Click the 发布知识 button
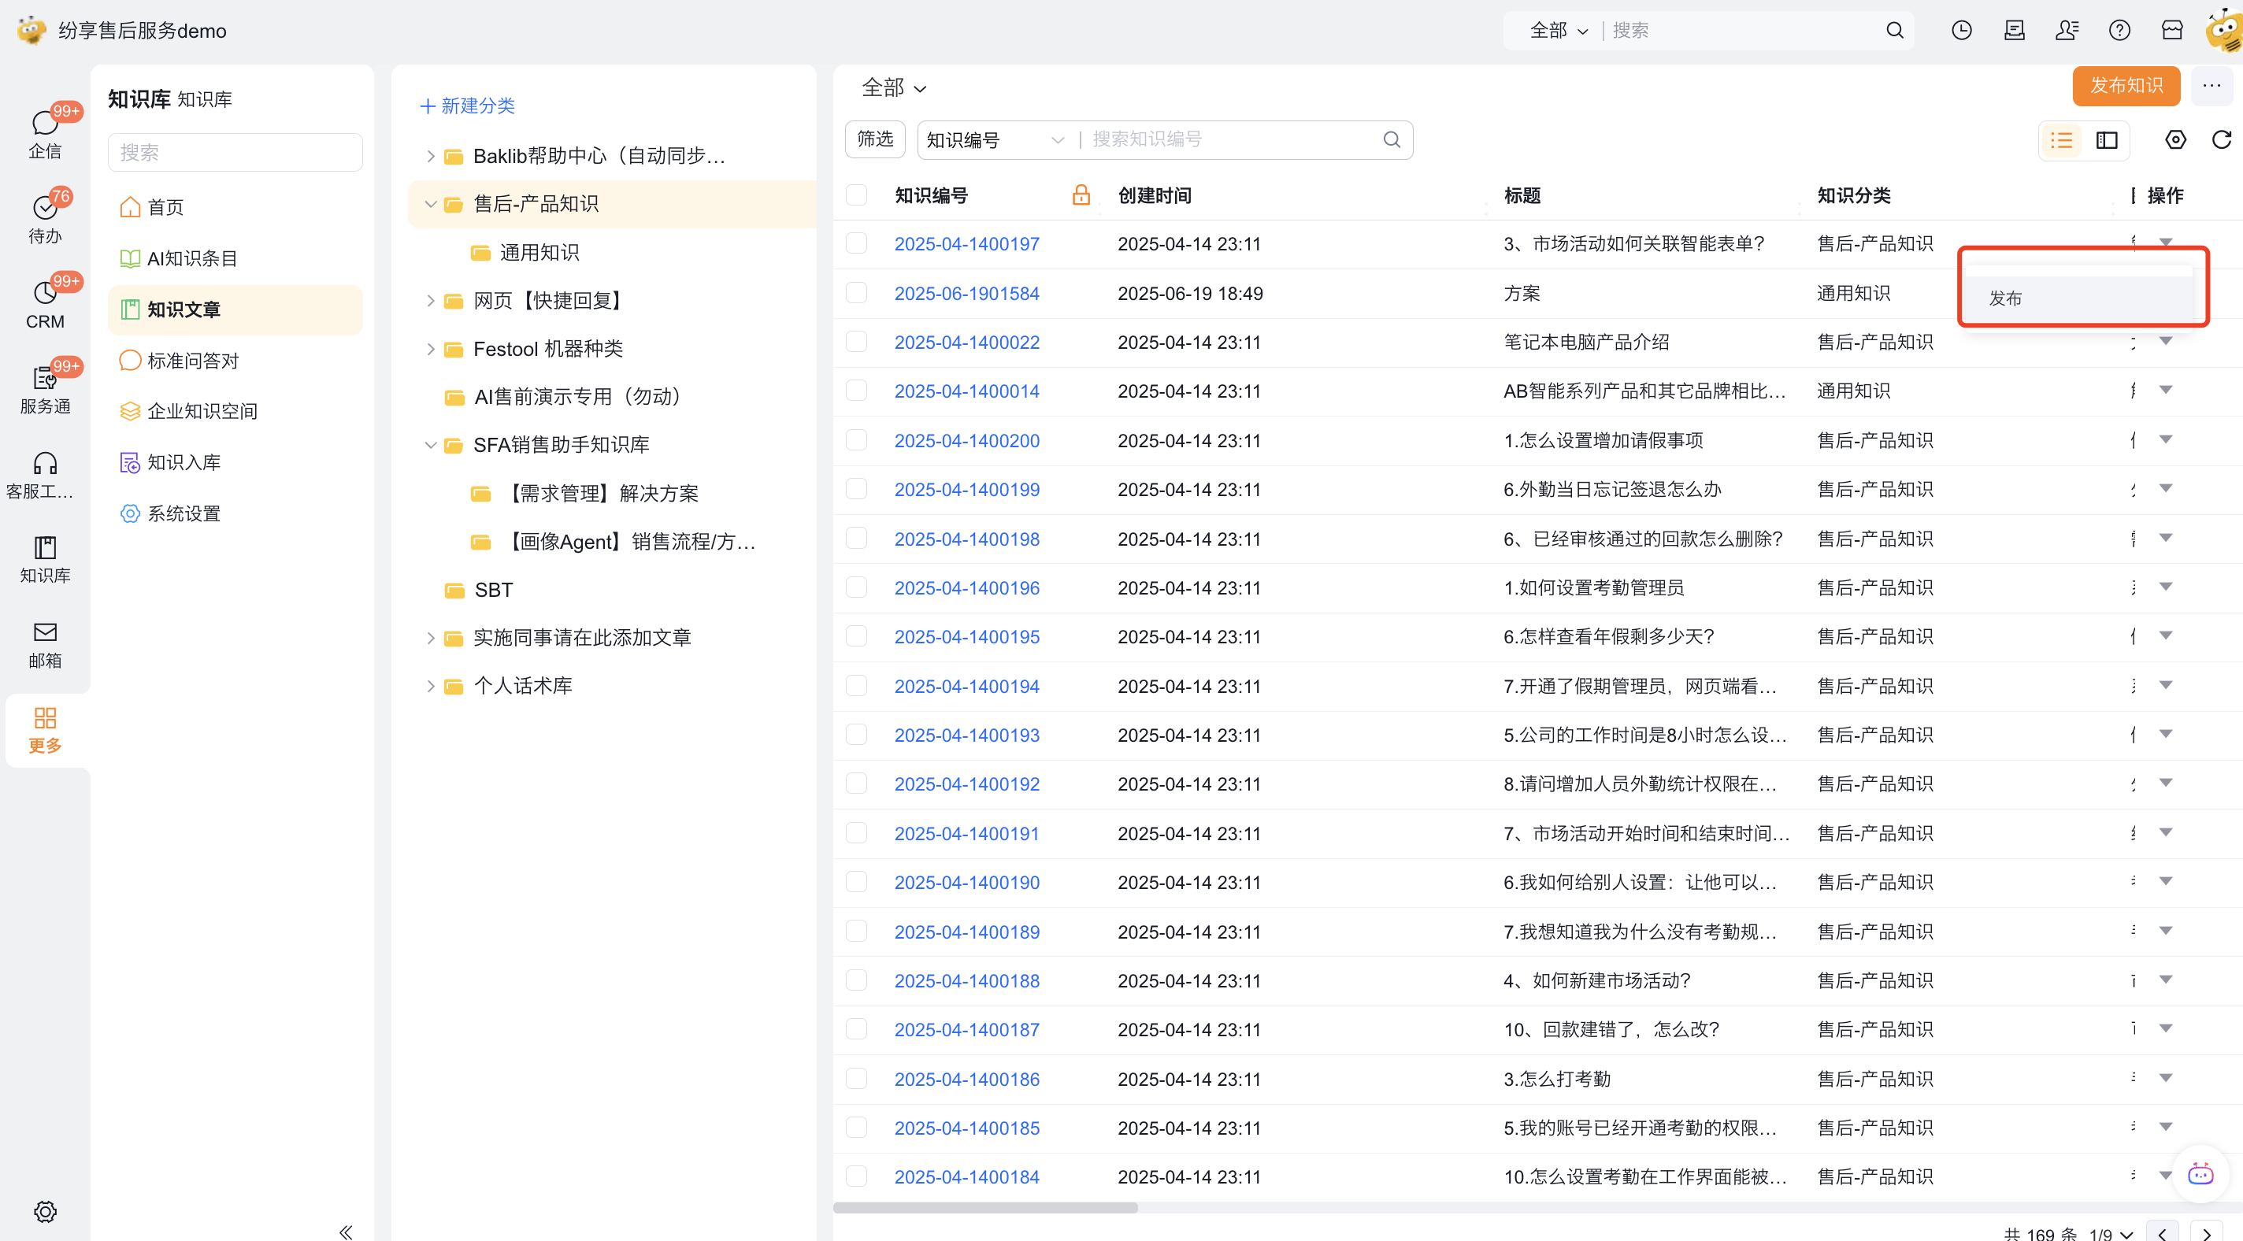Viewport: 2243px width, 1241px height. [2126, 85]
